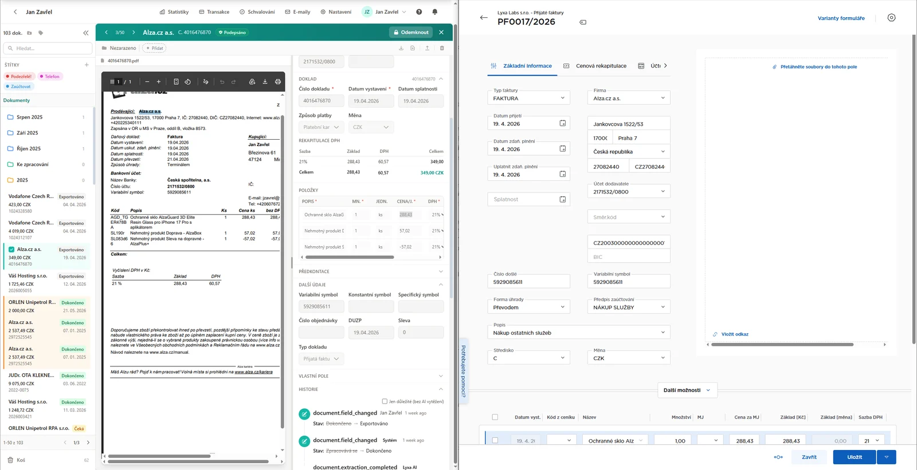Click the Popis field Nákup ostatních služeb
Screen dimensions: 917x470
point(579,332)
